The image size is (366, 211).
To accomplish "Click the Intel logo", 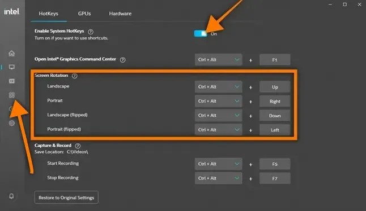I will (x=11, y=11).
